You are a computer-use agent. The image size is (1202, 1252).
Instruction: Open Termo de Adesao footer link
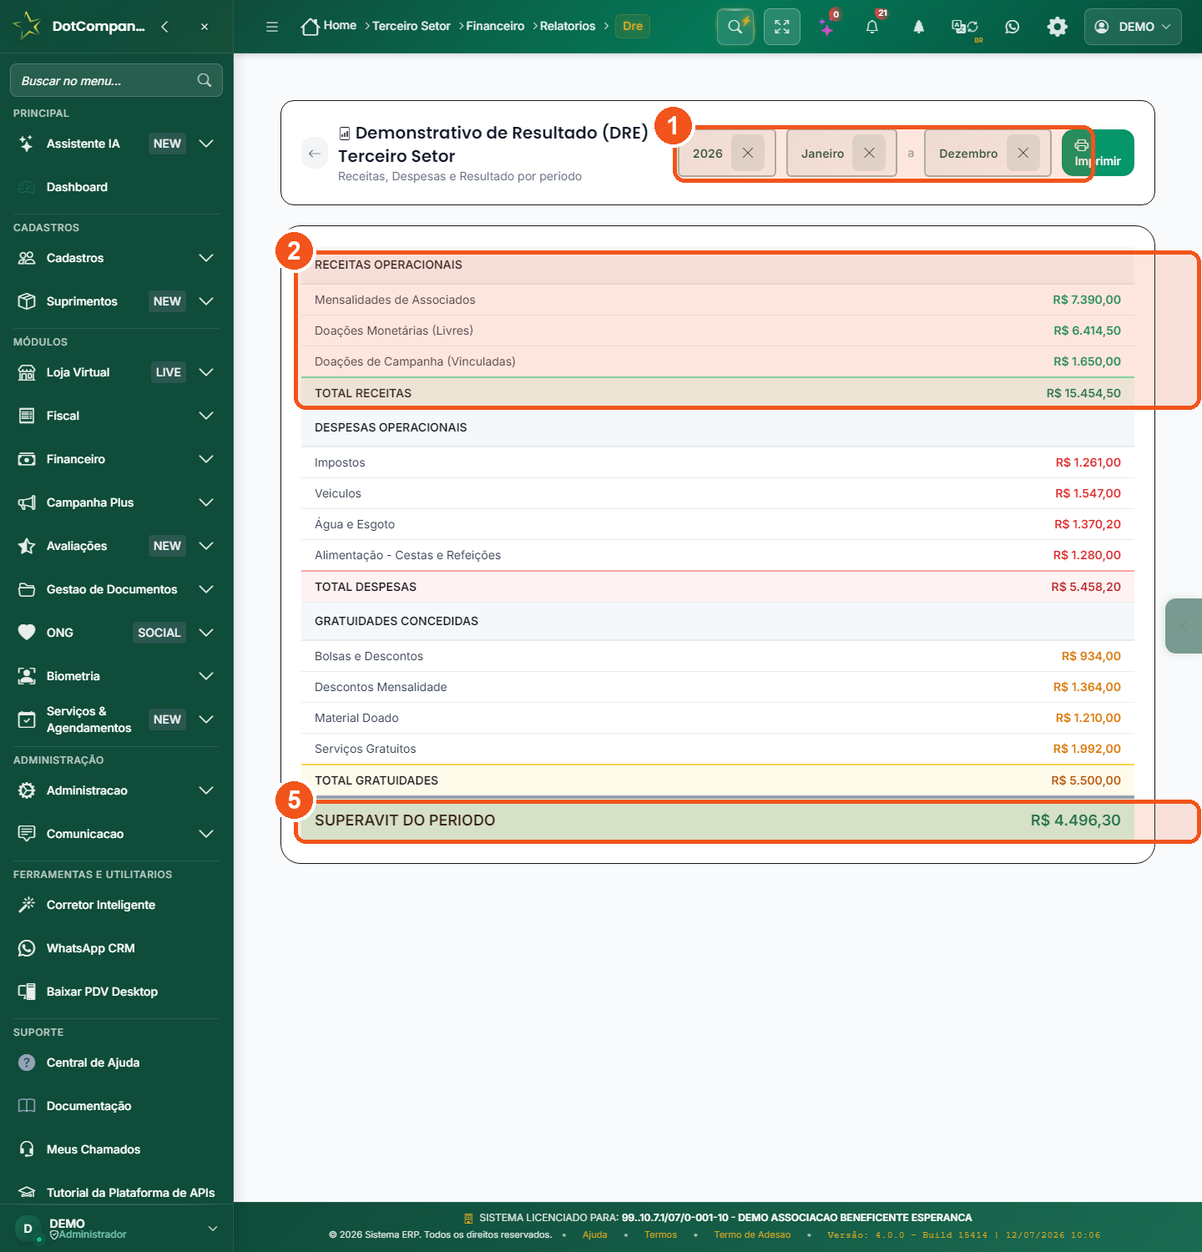point(752,1234)
